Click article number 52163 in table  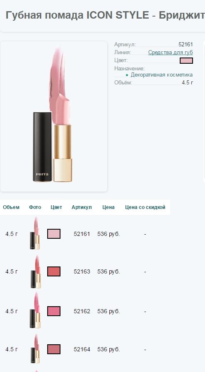[82, 271]
